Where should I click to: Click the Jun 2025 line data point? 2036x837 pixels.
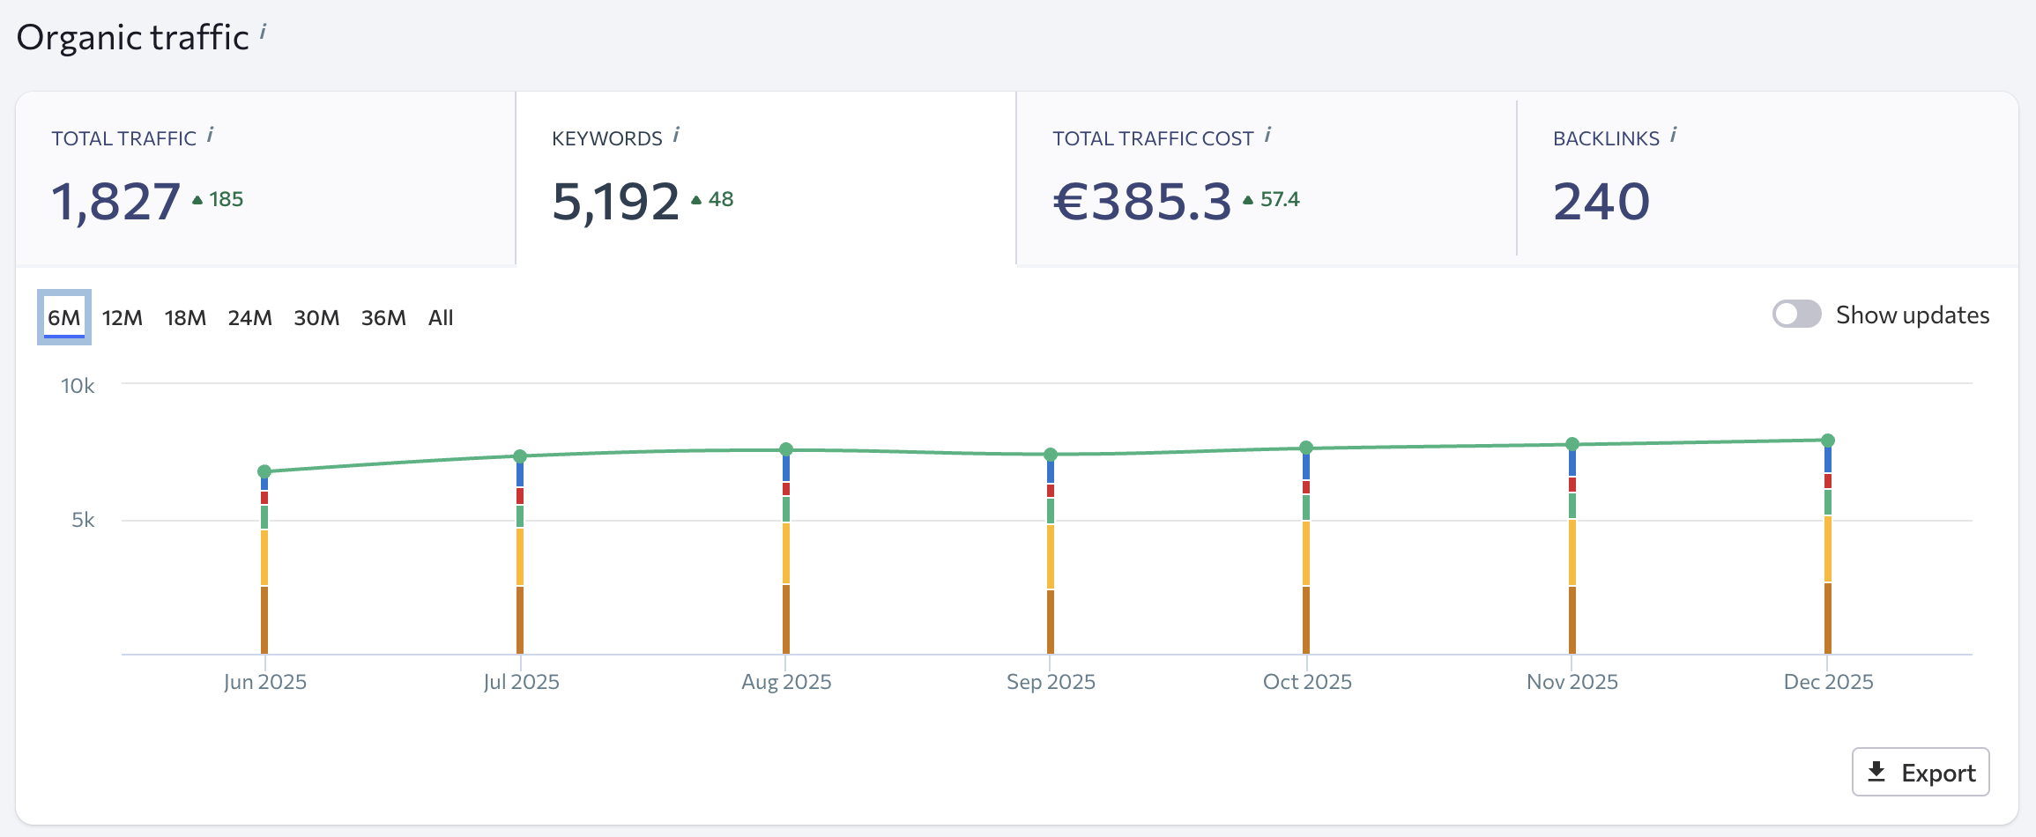(x=264, y=471)
